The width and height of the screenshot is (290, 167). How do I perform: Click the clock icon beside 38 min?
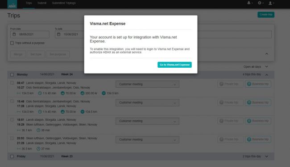38,130
